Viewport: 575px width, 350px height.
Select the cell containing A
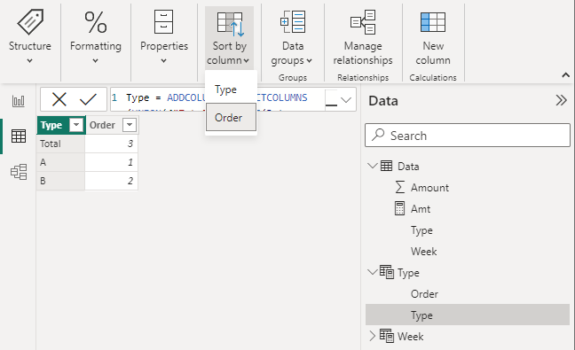pos(61,162)
